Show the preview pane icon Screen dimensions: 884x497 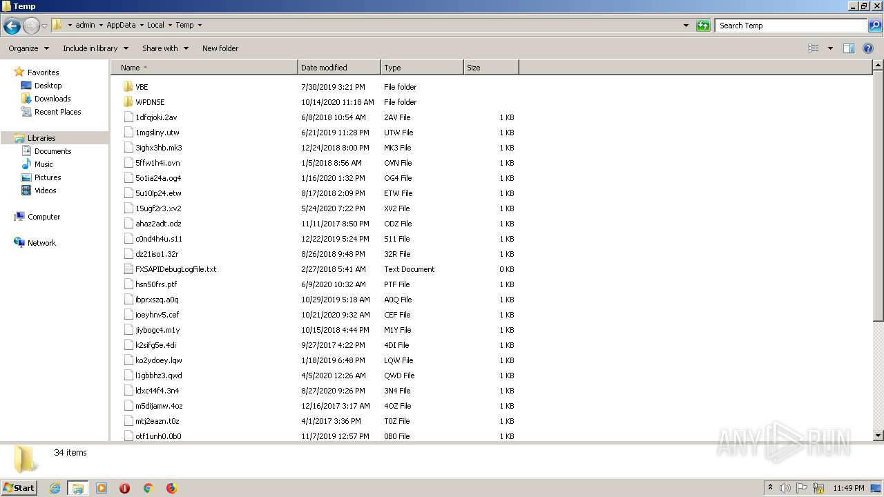pyautogui.click(x=849, y=48)
